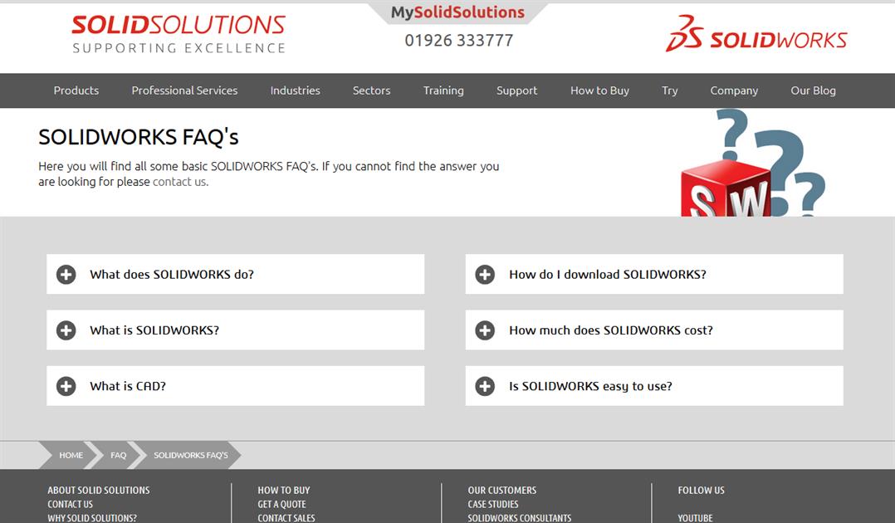Screen dimensions: 895x523
Task: Click the plus icon beside 'What is SOLIDWORKS?'
Action: [x=66, y=330]
